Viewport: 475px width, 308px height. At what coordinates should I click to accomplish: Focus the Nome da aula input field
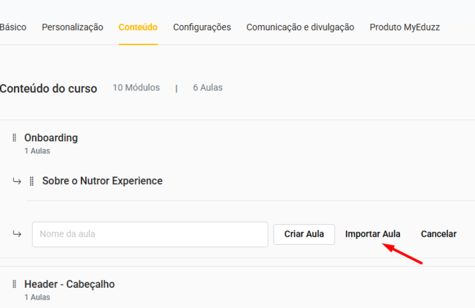pos(150,234)
